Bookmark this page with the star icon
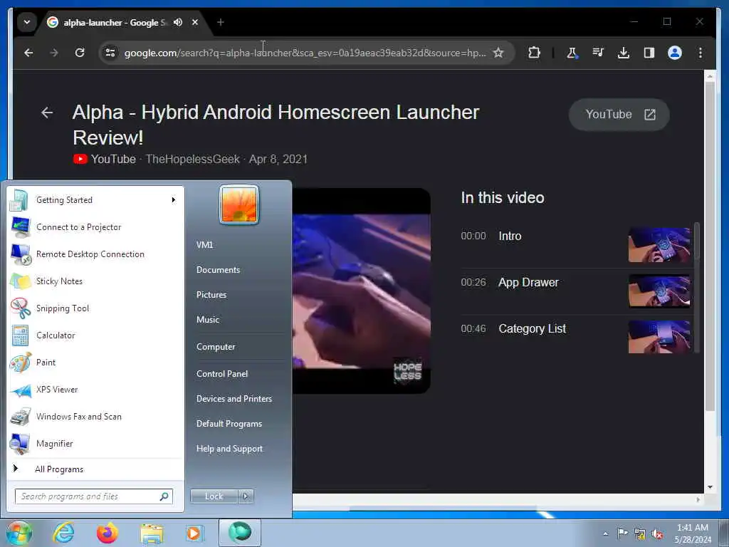Screen dimensions: 729x547 tap(498, 53)
